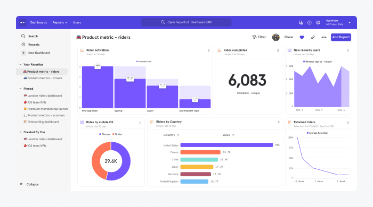The image size is (373, 207).
Task: Click Search in the sidebar
Action: click(x=33, y=36)
